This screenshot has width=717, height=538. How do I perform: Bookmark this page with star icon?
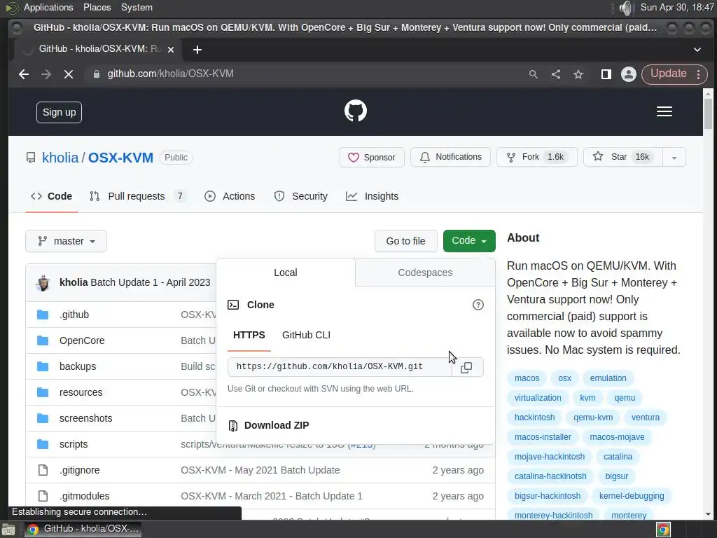pos(578,74)
